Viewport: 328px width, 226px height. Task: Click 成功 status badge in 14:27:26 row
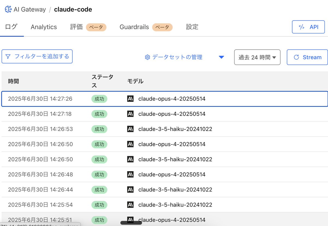tap(99, 99)
